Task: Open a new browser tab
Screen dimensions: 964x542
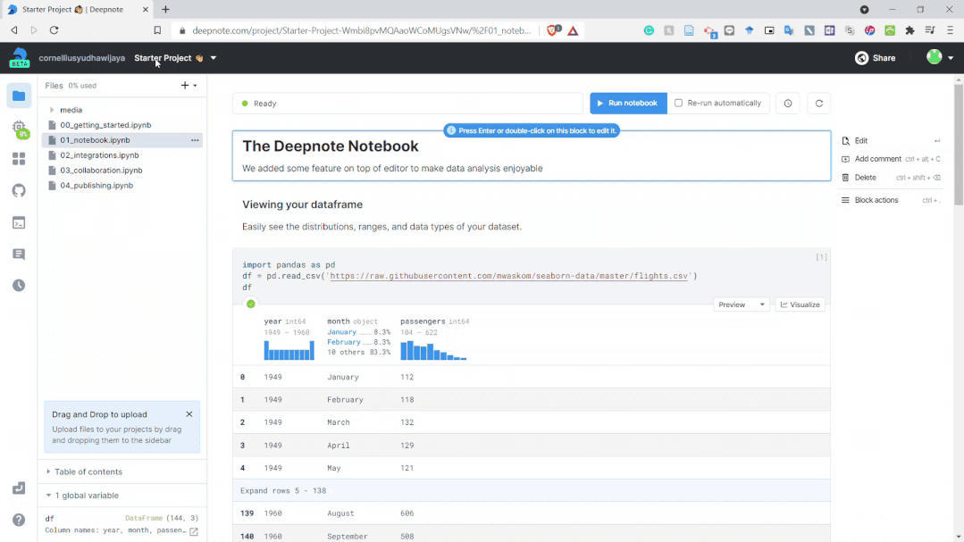Action: pos(165,9)
